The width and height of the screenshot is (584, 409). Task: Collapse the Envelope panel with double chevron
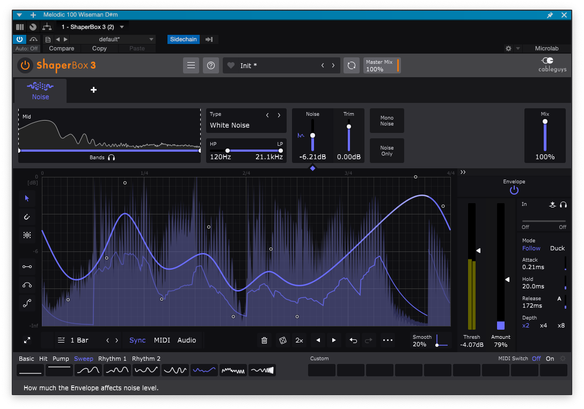[463, 172]
